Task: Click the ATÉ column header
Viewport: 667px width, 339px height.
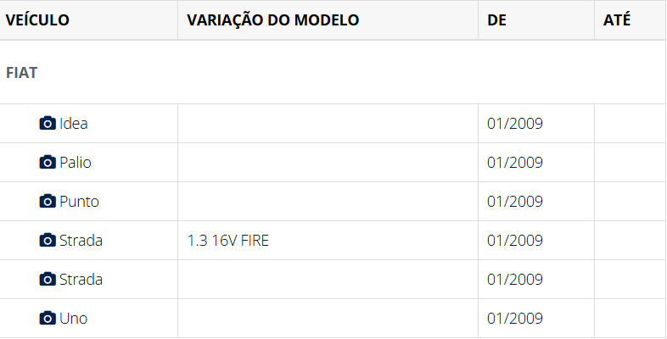Action: click(x=617, y=19)
